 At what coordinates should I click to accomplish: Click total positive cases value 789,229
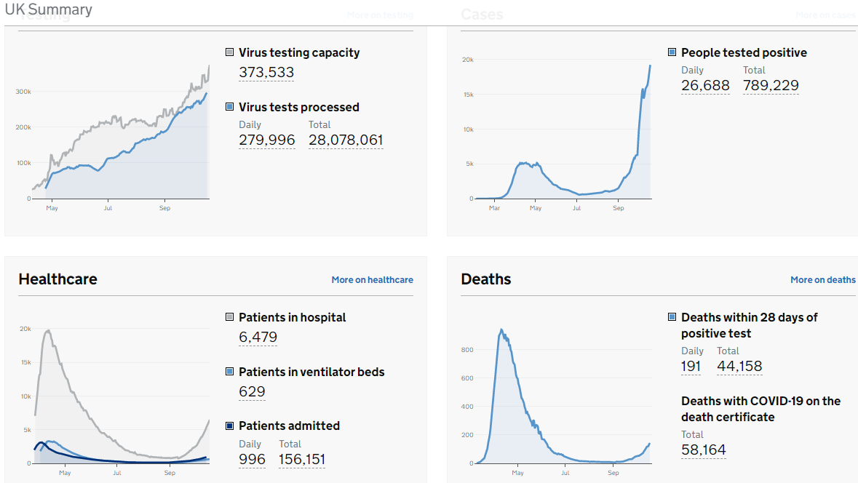click(771, 85)
